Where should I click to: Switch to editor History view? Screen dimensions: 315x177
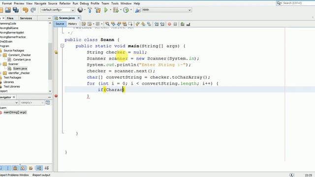click(x=72, y=24)
